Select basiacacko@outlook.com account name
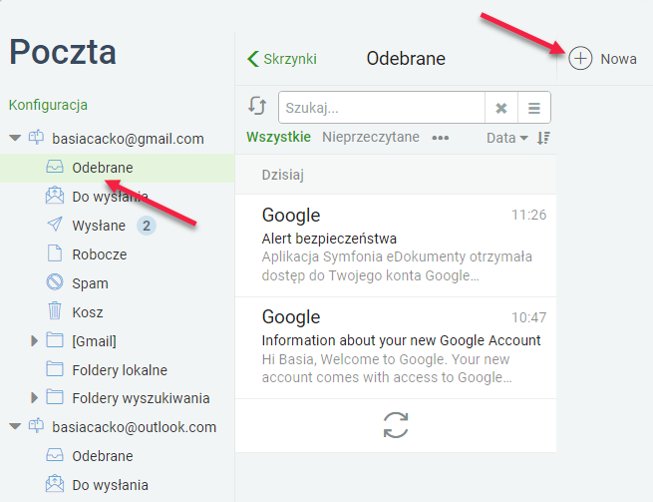653x502 pixels. tap(135, 427)
